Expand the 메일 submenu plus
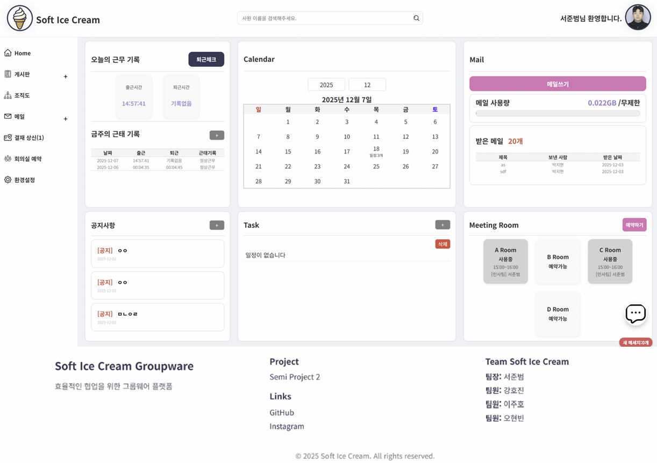657x463 pixels. pyautogui.click(x=66, y=119)
